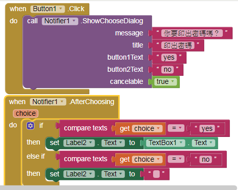
Task: Open Label2 dropdown in the second set block
Action: tap(79, 174)
